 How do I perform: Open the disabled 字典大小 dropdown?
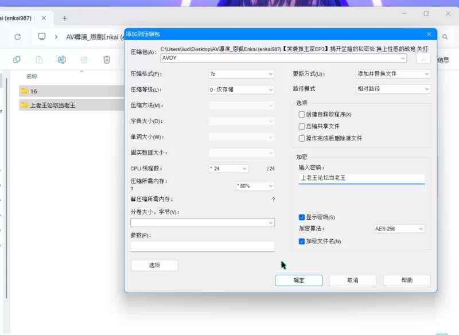(x=242, y=121)
